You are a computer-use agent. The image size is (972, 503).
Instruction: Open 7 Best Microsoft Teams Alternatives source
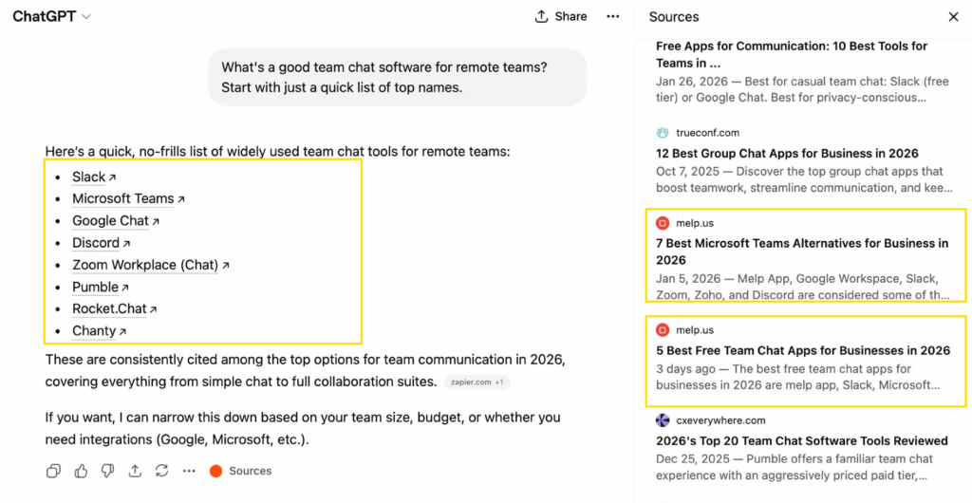(x=801, y=251)
